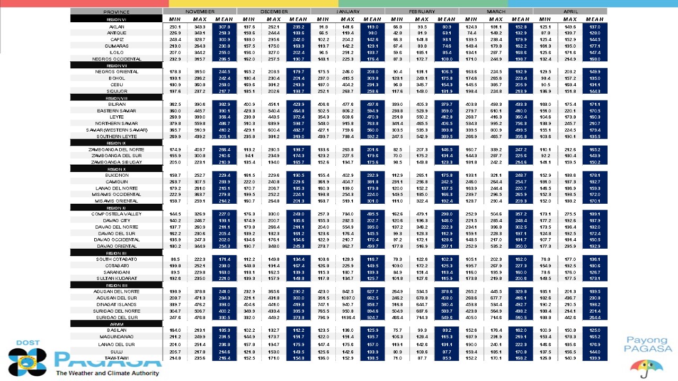678x381 pixels.
Task: Click the REGION XII section header
Action: tap(117, 253)
